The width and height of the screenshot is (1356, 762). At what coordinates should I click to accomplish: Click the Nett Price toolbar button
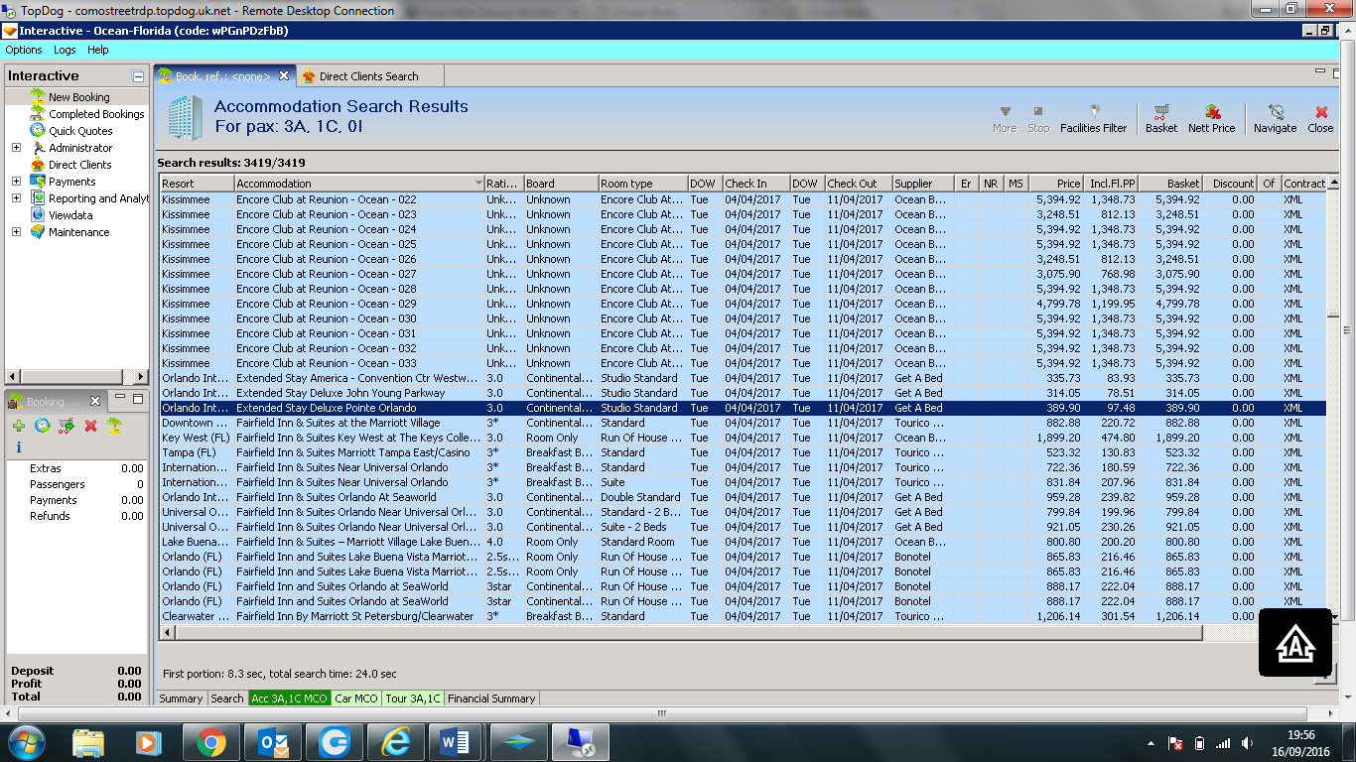point(1212,119)
